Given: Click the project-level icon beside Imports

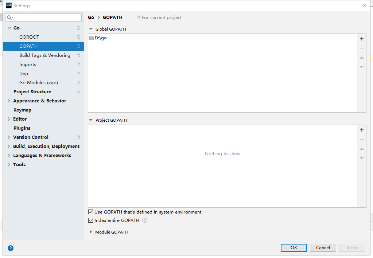Looking at the screenshot, I should [x=78, y=64].
